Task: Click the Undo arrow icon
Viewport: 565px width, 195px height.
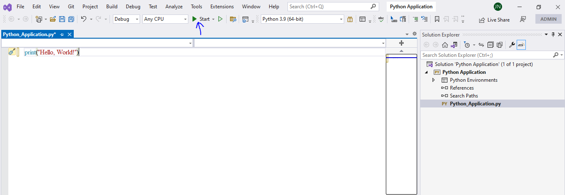Action: point(83,19)
